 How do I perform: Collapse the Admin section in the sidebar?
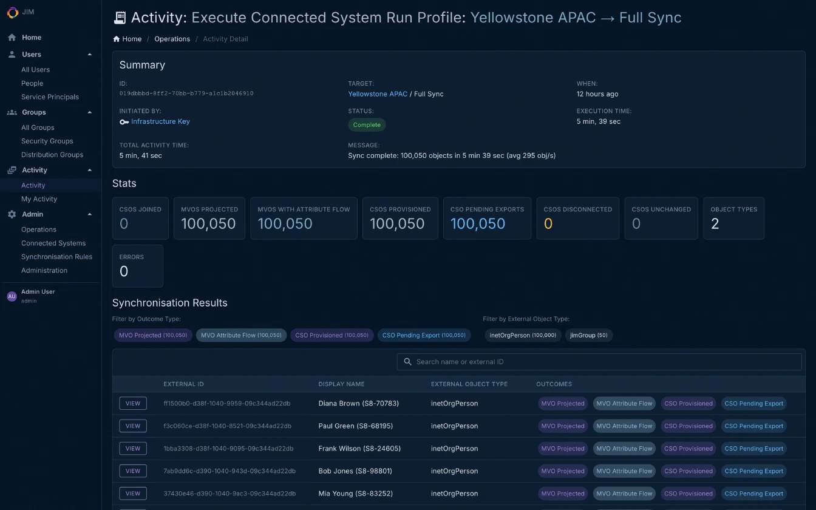90,214
